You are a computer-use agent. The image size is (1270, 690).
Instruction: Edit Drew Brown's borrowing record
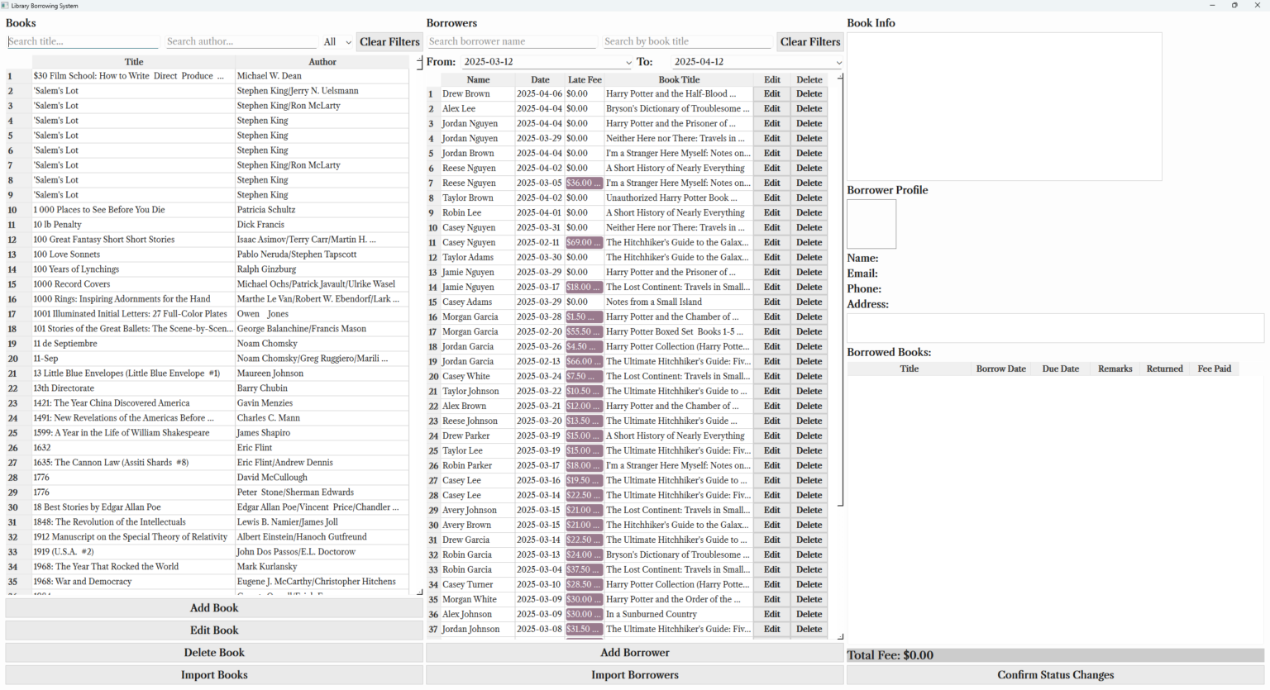click(x=771, y=94)
